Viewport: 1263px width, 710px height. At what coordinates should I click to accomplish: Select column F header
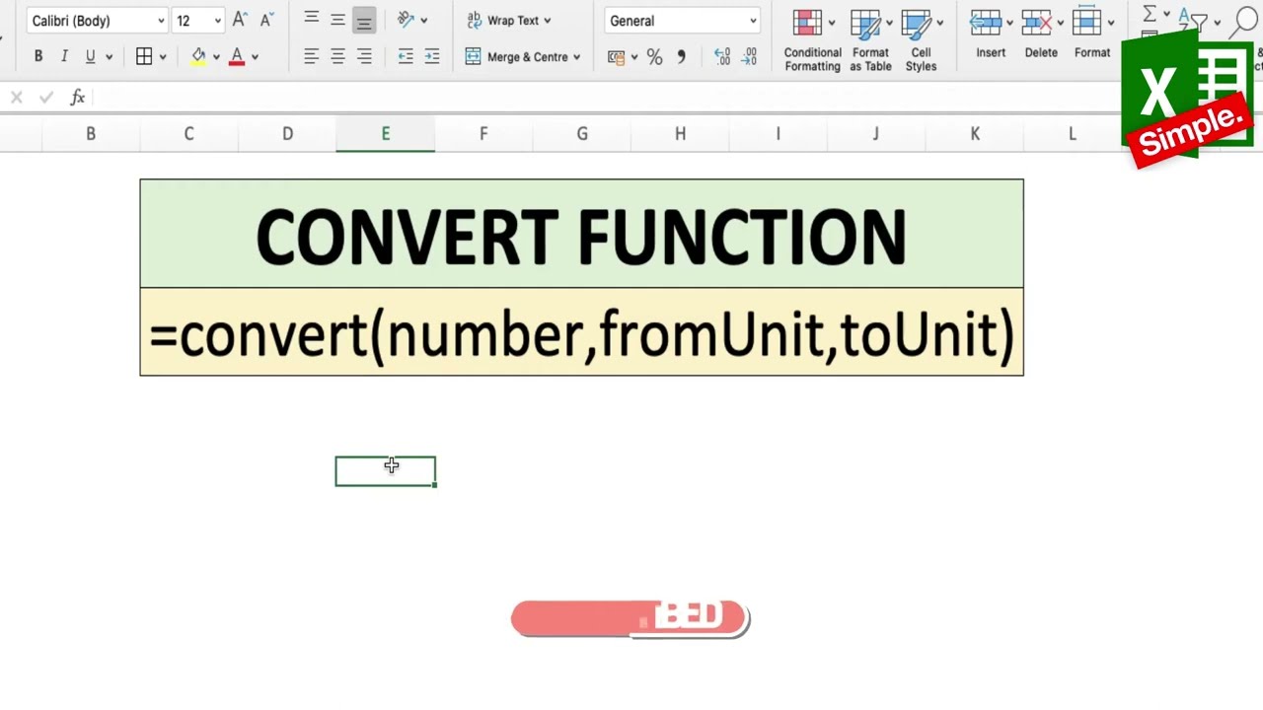tap(483, 134)
